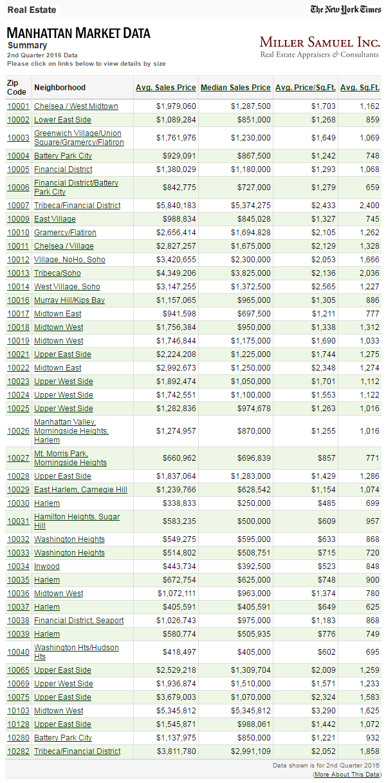The width and height of the screenshot is (386, 783).
Task: Sort table by Zip Code header
Action: pyautogui.click(x=17, y=88)
